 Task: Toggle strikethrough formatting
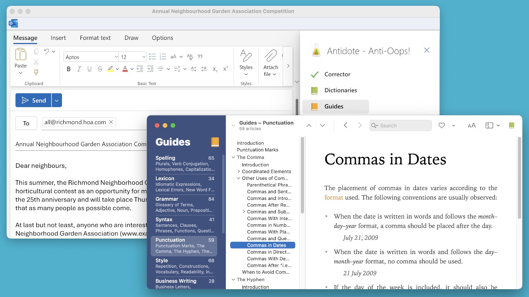(x=100, y=69)
